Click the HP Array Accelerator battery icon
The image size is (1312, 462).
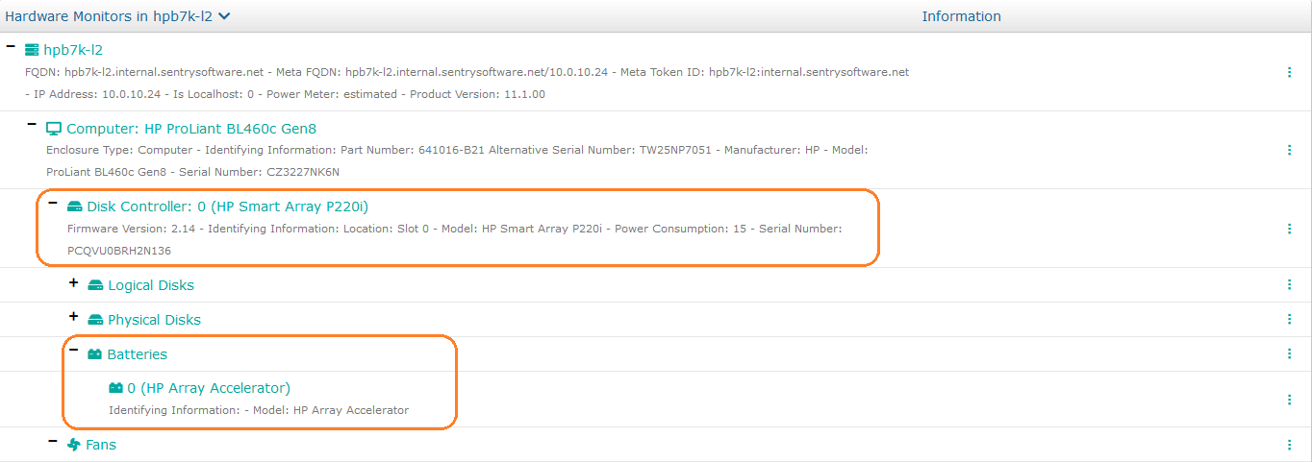click(x=115, y=388)
